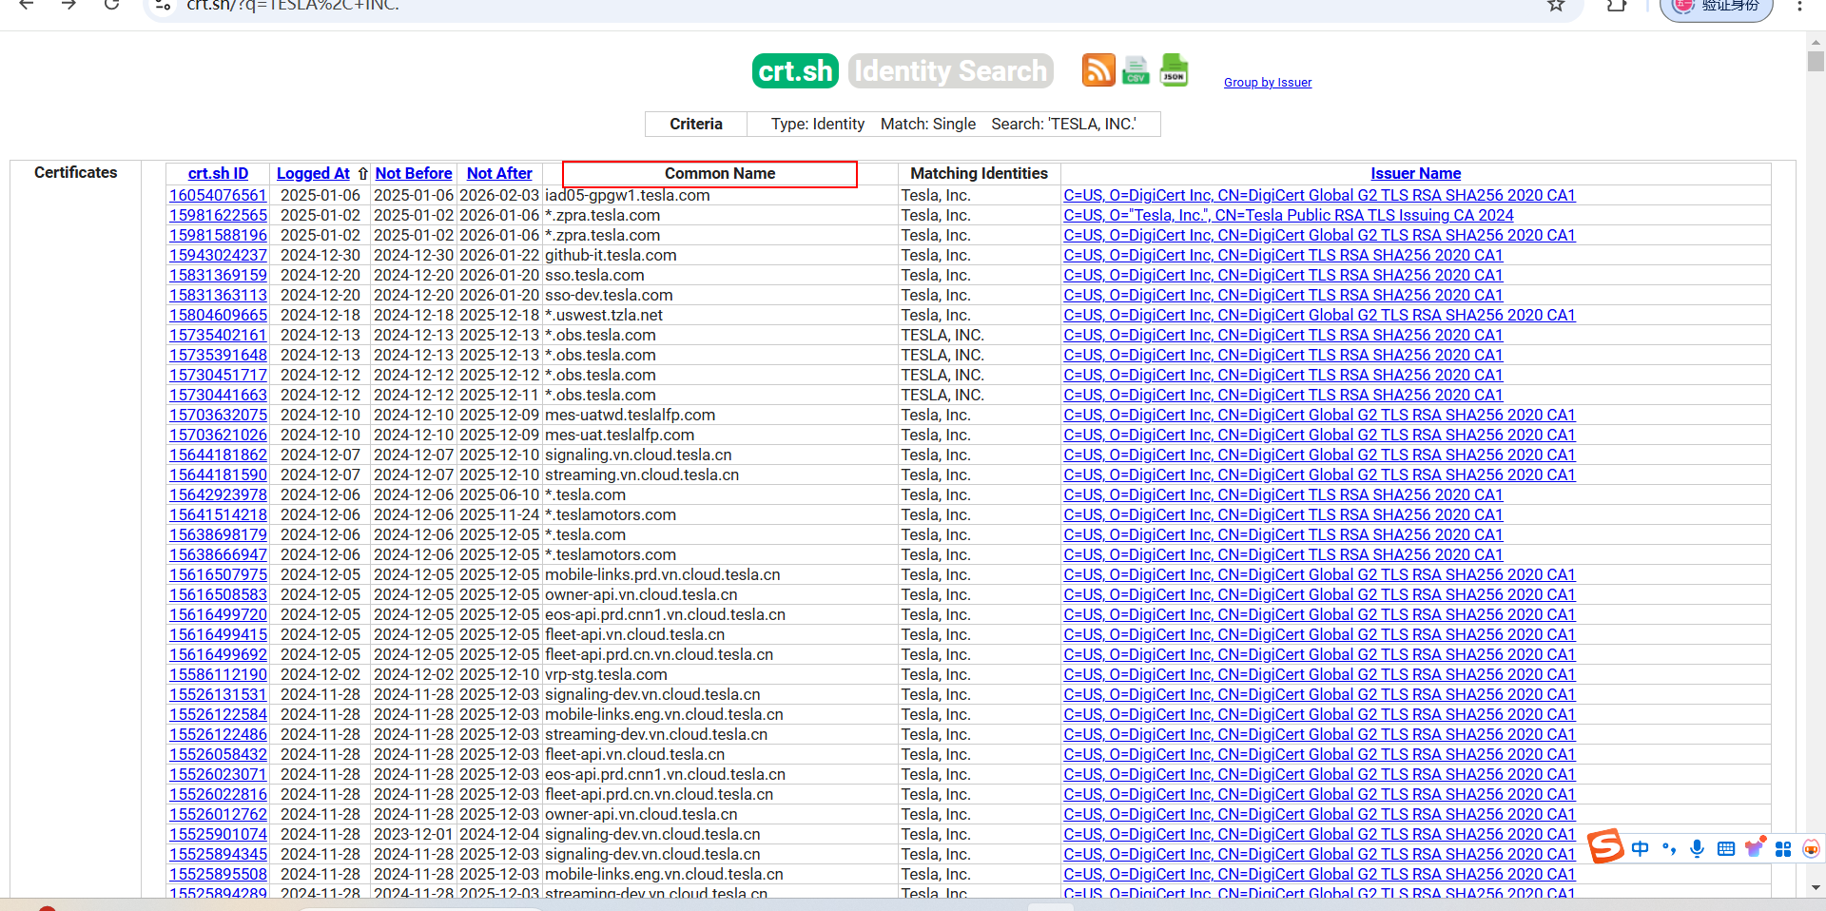Screen dimensions: 1826x911
Task: Open issuer link for sso.tesla.com row
Action: coord(1283,275)
